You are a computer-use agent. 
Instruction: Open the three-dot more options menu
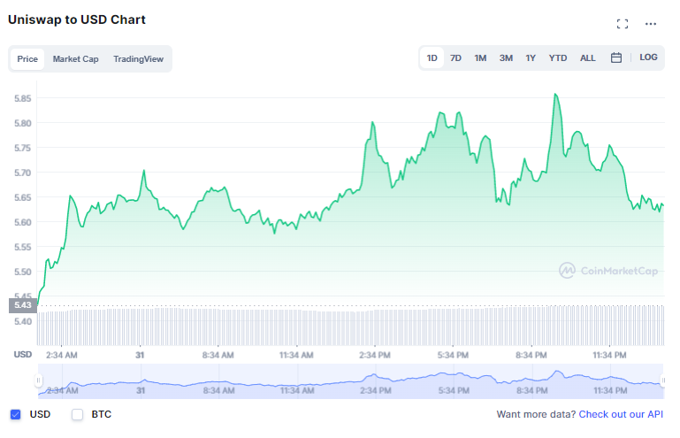(x=651, y=24)
